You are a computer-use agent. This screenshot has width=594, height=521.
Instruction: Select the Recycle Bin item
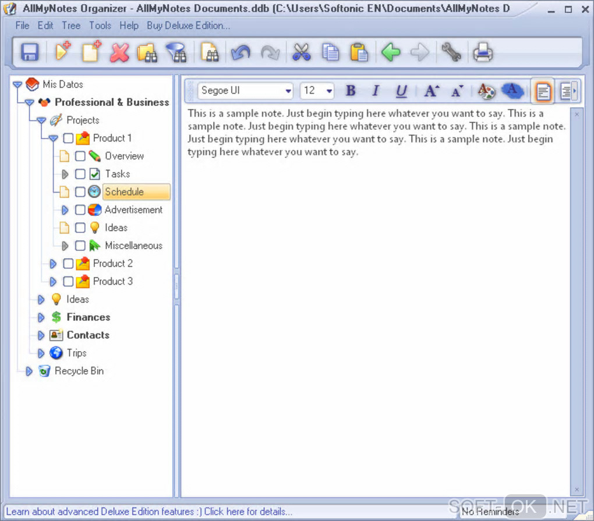[x=79, y=371]
